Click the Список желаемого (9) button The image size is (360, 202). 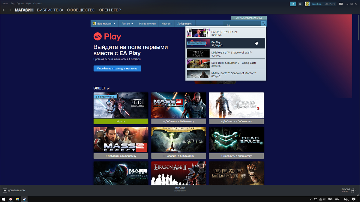tap(249, 18)
